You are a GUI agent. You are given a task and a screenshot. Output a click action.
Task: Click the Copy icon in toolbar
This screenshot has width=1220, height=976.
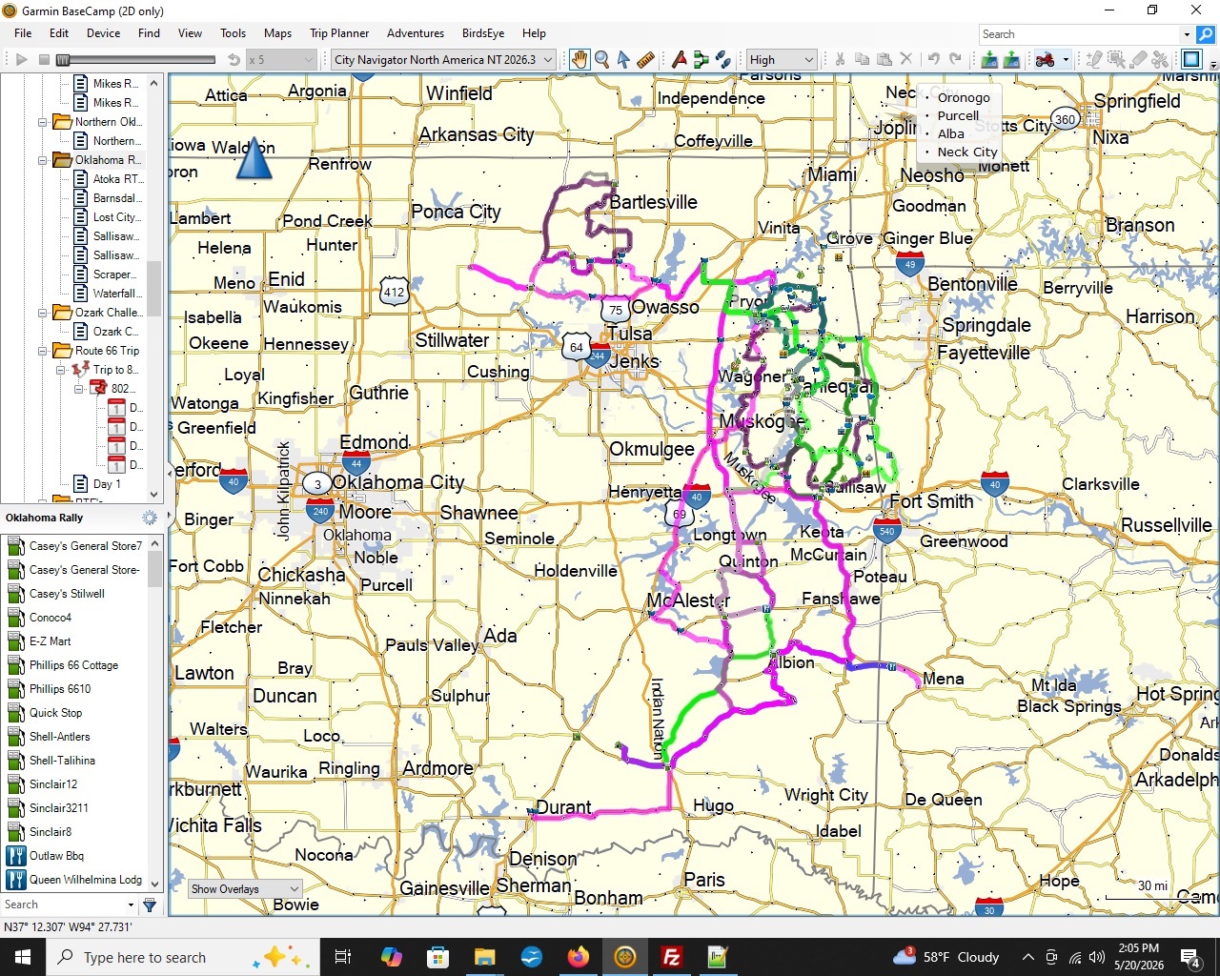point(862,59)
